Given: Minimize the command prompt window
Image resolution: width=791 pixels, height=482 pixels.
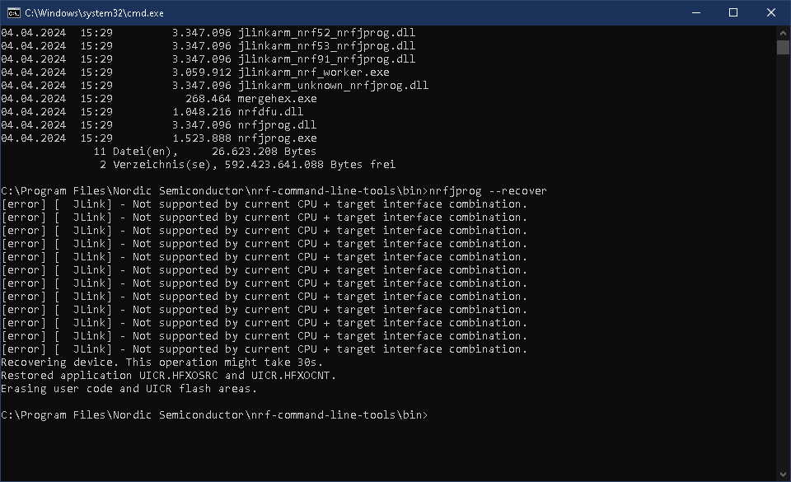Looking at the screenshot, I should point(696,12).
